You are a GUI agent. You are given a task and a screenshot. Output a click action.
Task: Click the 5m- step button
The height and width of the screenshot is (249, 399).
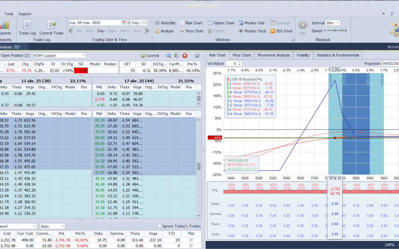pos(80,31)
